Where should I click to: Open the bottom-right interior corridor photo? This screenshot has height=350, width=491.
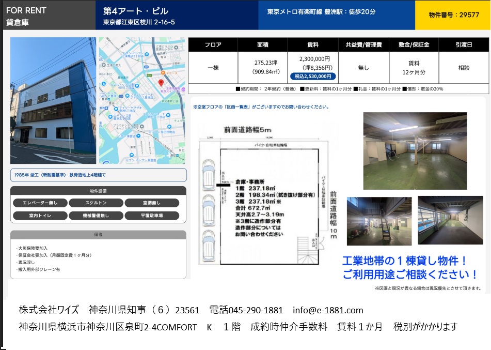point(450,221)
